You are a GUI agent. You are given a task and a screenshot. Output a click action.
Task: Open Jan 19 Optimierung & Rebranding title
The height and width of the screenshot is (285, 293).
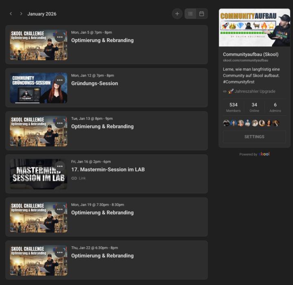(103, 213)
